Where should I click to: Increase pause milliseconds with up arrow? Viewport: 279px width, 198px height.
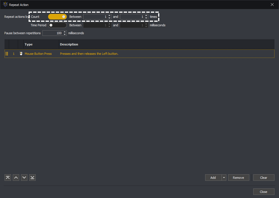pos(65,32)
